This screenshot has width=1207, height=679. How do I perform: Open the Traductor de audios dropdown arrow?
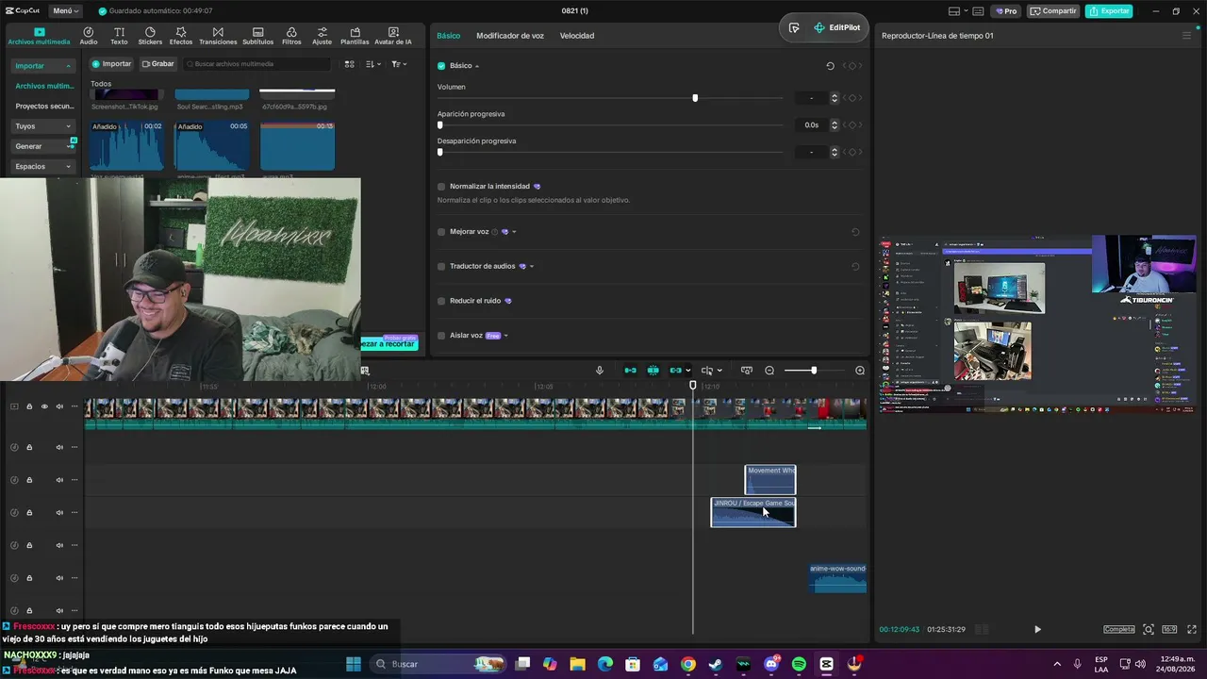(x=532, y=266)
